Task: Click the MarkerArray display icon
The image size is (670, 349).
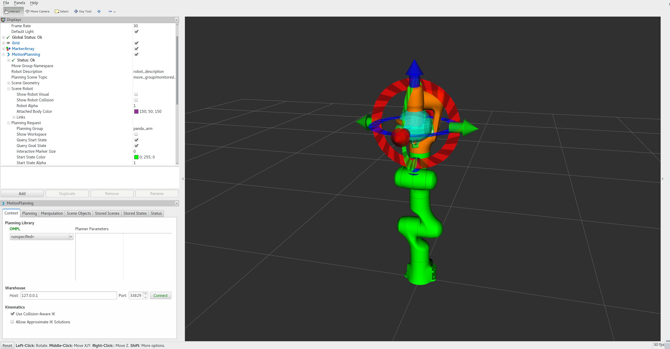Action: (x=8, y=49)
